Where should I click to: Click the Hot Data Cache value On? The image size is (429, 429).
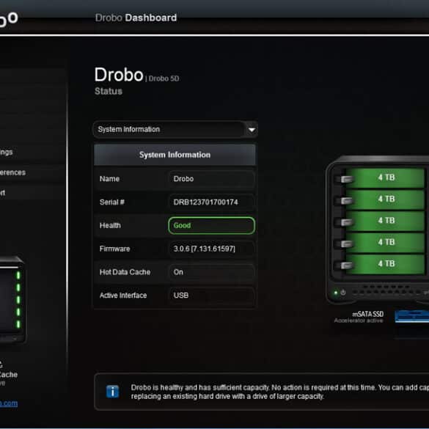178,272
